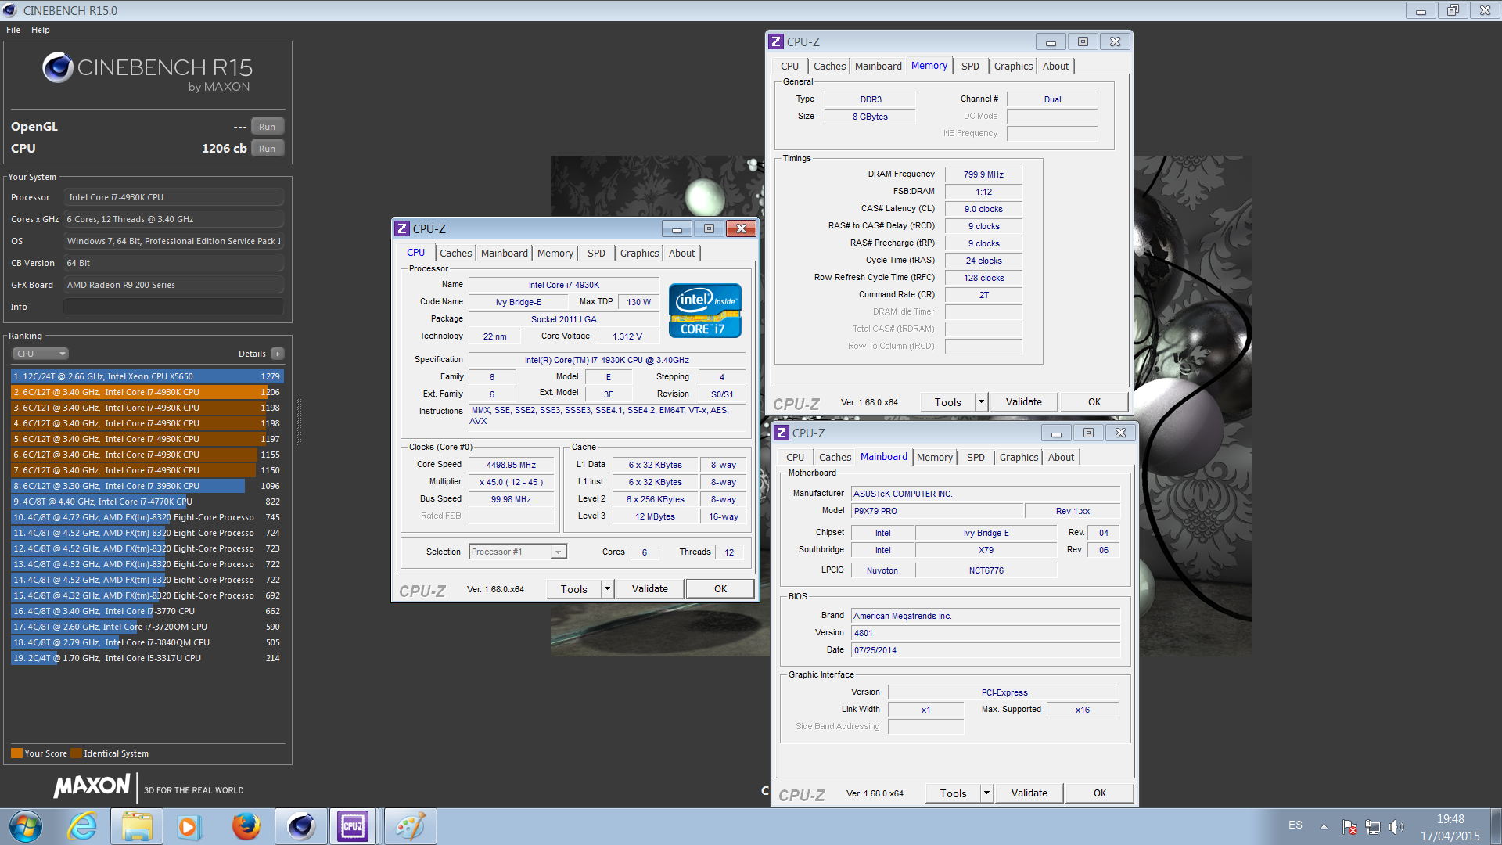Open Mainboard tab in CPU window

tap(504, 253)
